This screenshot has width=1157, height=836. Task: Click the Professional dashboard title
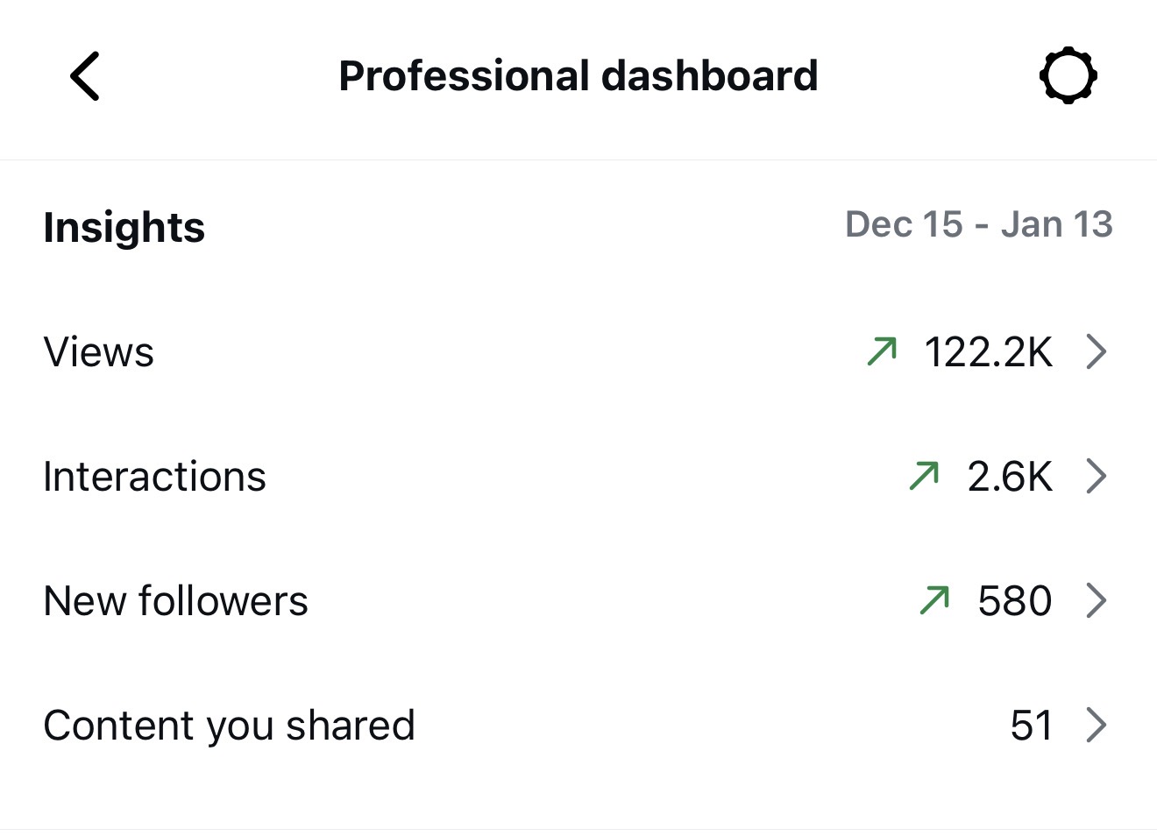coord(578,76)
